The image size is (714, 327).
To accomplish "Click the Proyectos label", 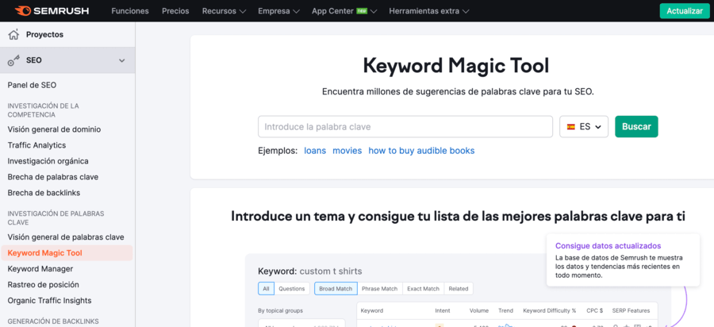I will click(44, 35).
